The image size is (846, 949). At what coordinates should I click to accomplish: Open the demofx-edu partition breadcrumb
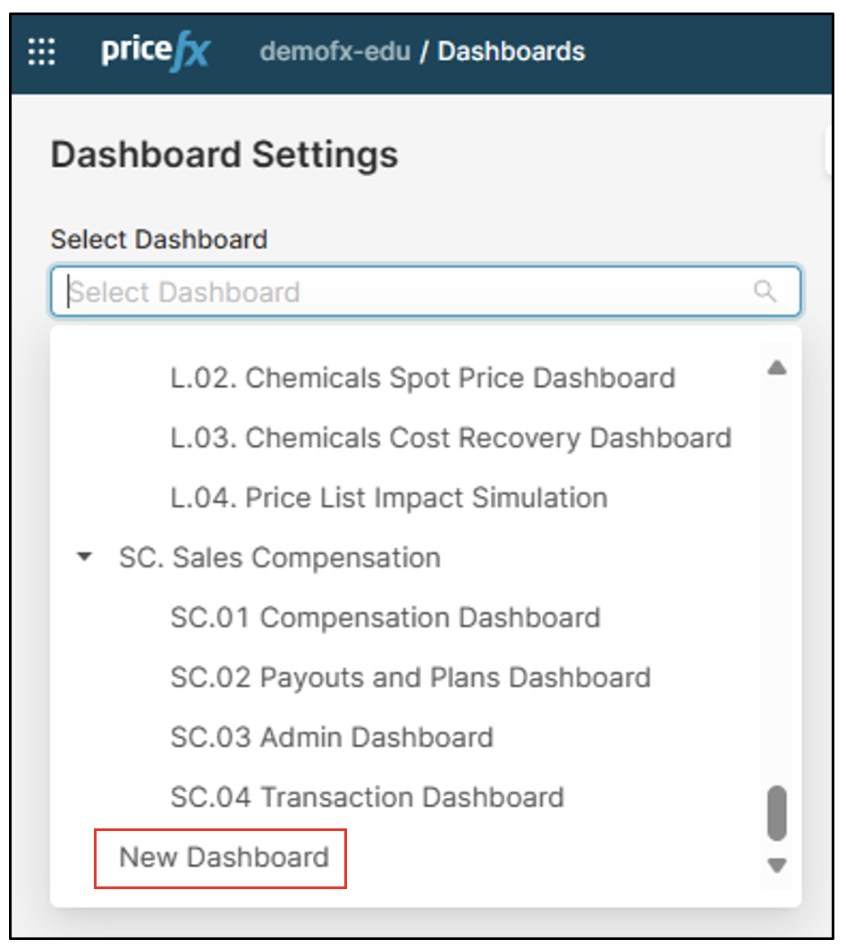[x=335, y=52]
